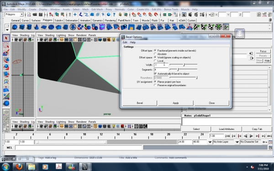Create a polygon plane from the shelf

(x=44, y=27)
